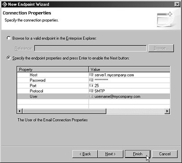Click the port value 25
This screenshot has height=163, width=182.
(x=97, y=86)
